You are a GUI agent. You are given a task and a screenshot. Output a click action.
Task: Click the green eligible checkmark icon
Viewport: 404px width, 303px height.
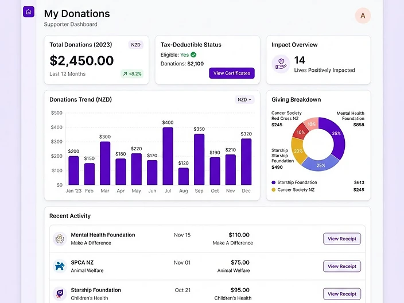click(x=193, y=55)
